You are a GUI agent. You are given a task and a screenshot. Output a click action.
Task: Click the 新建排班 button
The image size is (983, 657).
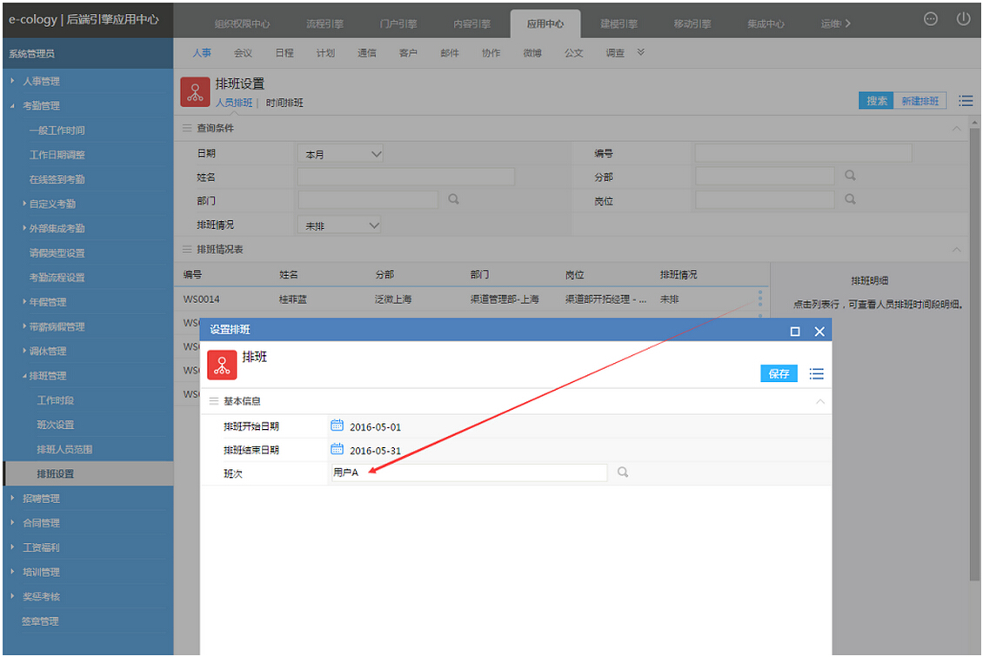click(919, 101)
